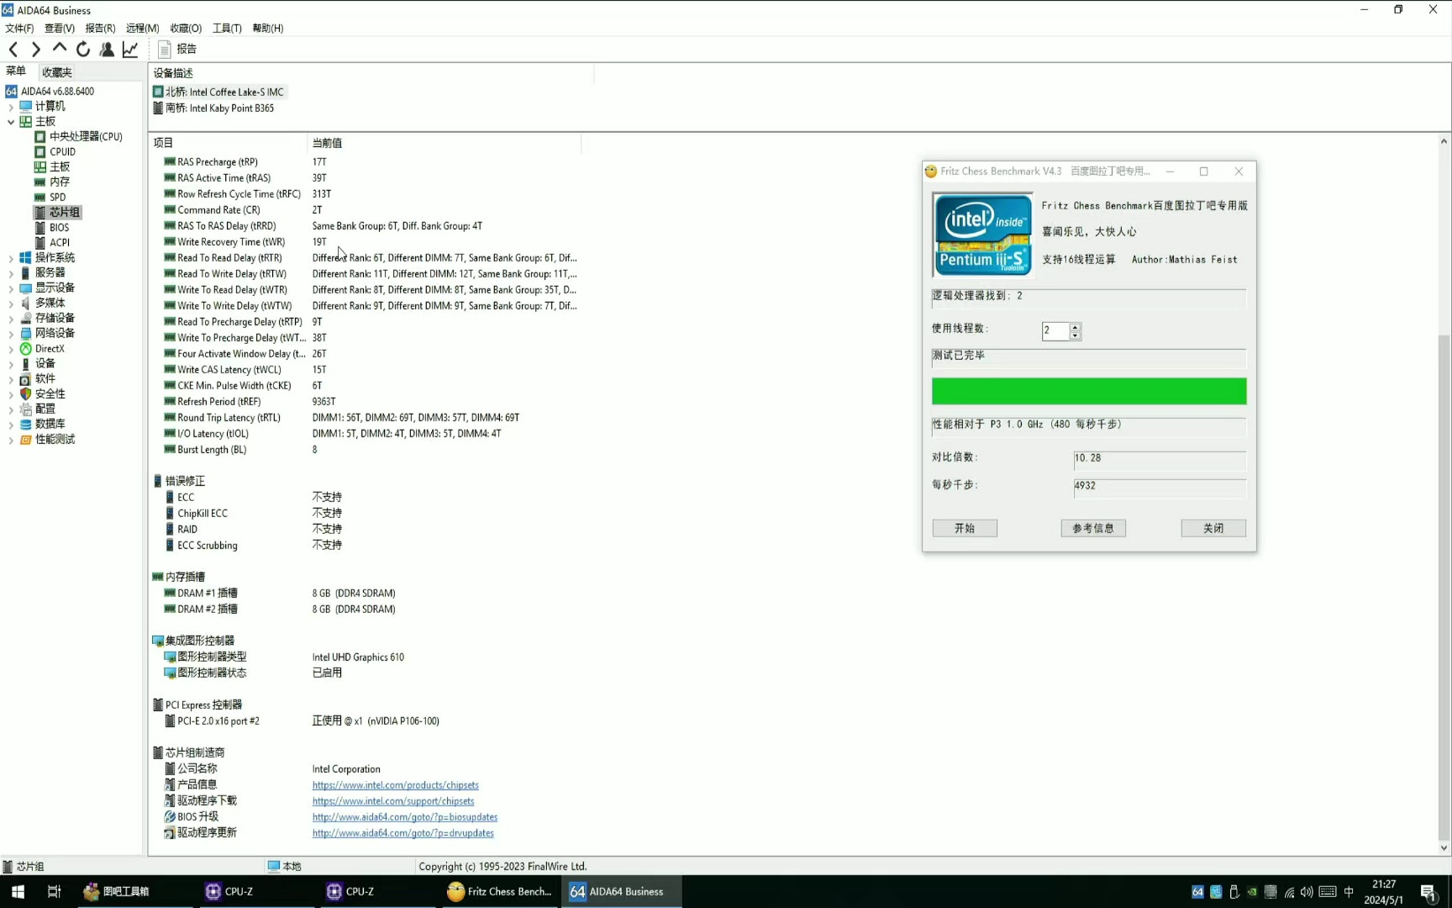Click the 报告 report toolbar button
1452x908 pixels.
point(177,50)
